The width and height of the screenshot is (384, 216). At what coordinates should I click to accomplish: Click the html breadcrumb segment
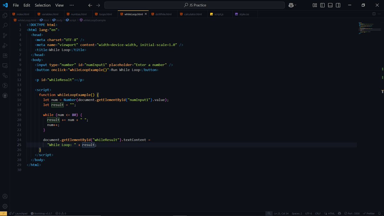click(46, 20)
